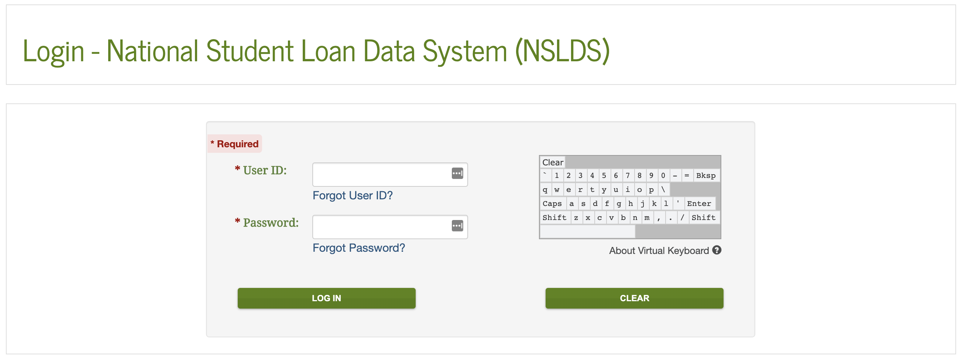Click the small Clear key atop virtual keyboard
Screen dimensions: 962x361
pyautogui.click(x=553, y=163)
